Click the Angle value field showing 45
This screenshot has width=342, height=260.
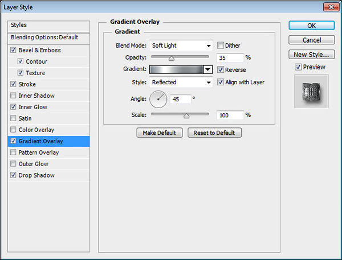pos(180,99)
